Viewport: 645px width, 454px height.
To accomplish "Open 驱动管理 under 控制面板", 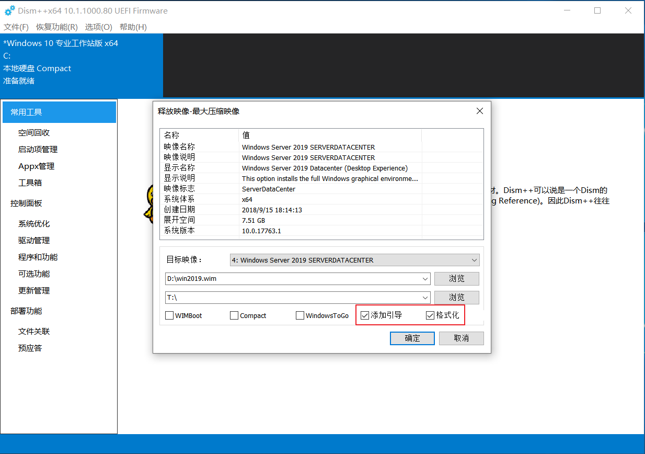I will [33, 240].
